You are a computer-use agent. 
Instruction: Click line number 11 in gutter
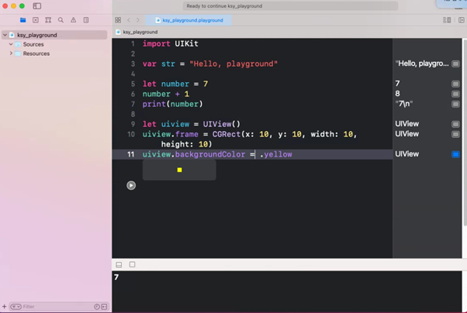(x=131, y=154)
